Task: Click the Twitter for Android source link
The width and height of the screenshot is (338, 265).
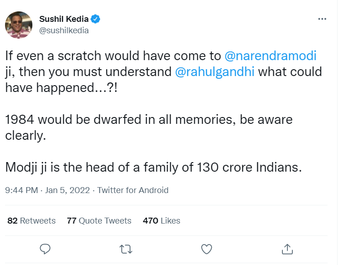Action: tap(133, 190)
